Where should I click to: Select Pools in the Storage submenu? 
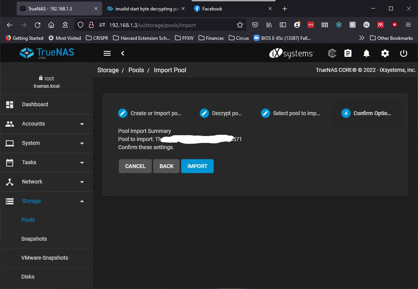pyautogui.click(x=47, y=220)
